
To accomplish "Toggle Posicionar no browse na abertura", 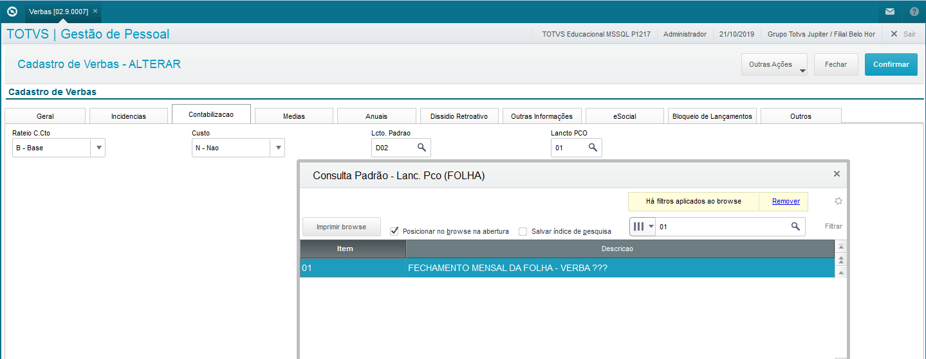I will click(395, 231).
